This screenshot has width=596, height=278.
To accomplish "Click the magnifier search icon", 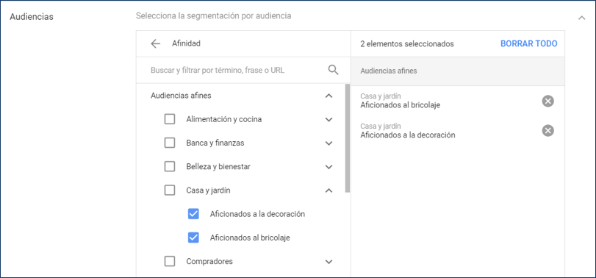I will click(333, 70).
